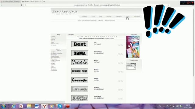Click RU language indicator in tray
Screen dimensions: 195x109
pos(160,106)
